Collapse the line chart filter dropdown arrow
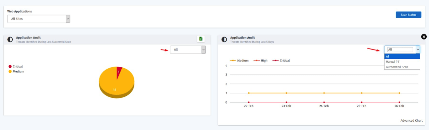 418,50
